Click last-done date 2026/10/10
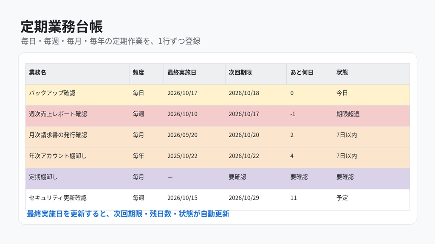The width and height of the screenshot is (435, 244). coord(195,116)
